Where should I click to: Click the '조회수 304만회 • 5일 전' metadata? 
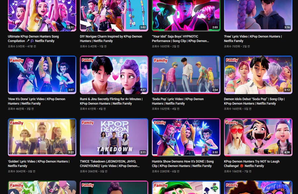[22, 171]
